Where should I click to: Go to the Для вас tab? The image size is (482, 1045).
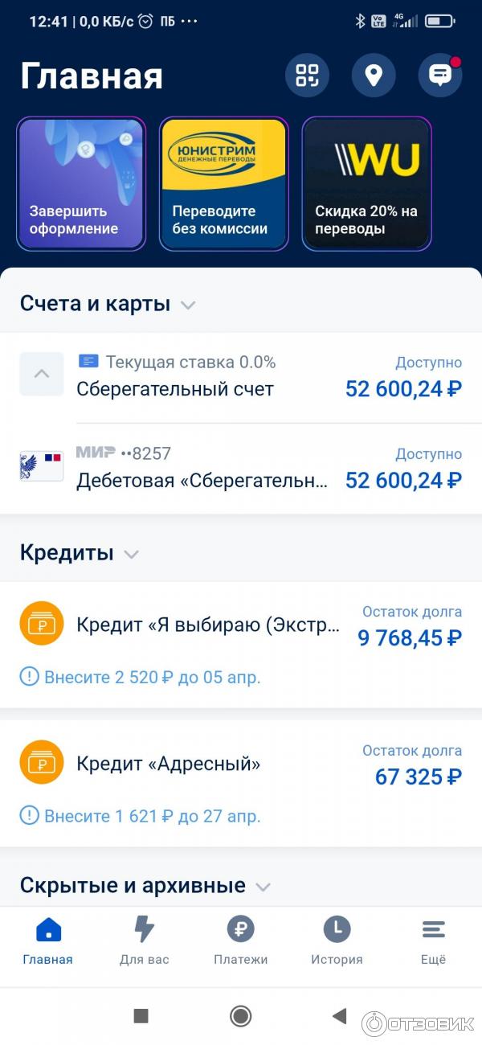click(x=144, y=940)
